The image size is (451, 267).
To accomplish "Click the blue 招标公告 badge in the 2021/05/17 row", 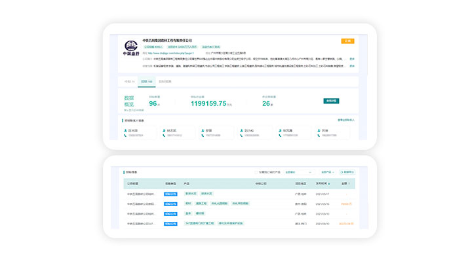I will [x=170, y=194].
